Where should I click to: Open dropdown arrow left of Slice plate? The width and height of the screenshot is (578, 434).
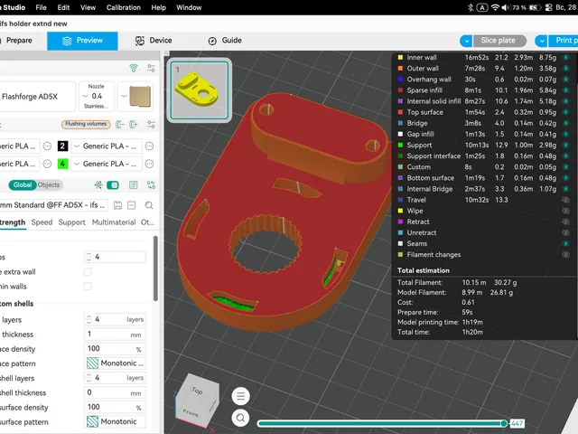[466, 41]
